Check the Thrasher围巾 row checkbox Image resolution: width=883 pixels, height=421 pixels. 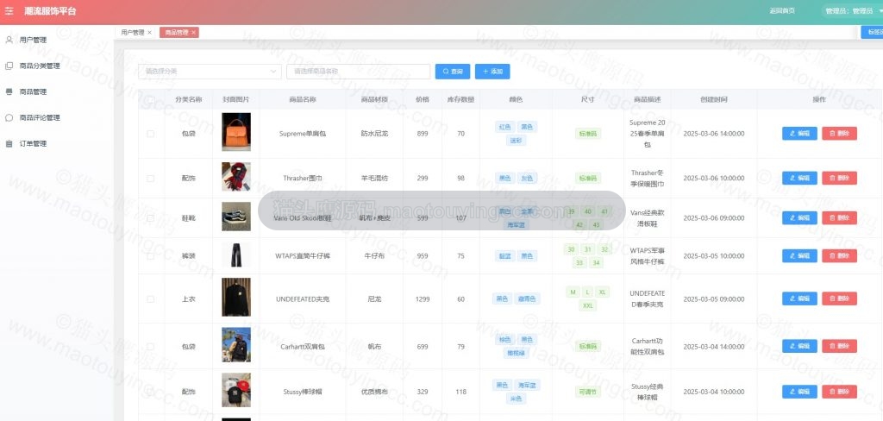pyautogui.click(x=150, y=178)
